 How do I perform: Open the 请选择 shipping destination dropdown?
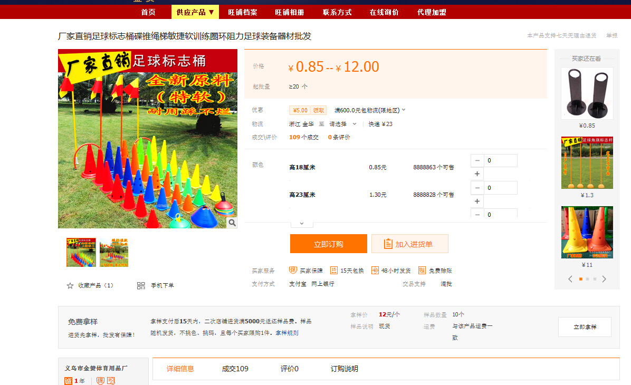(x=342, y=124)
